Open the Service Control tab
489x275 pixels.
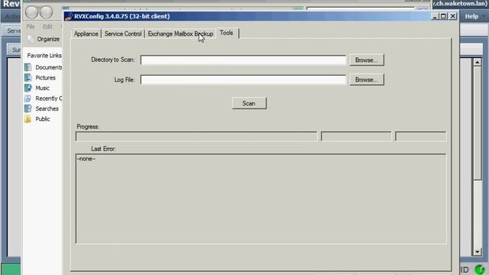123,34
